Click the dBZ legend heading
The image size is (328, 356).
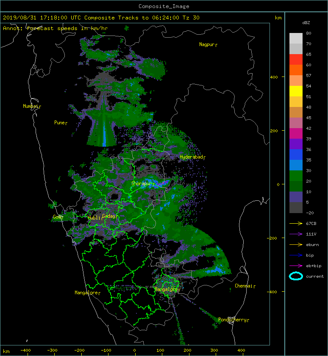(306, 23)
